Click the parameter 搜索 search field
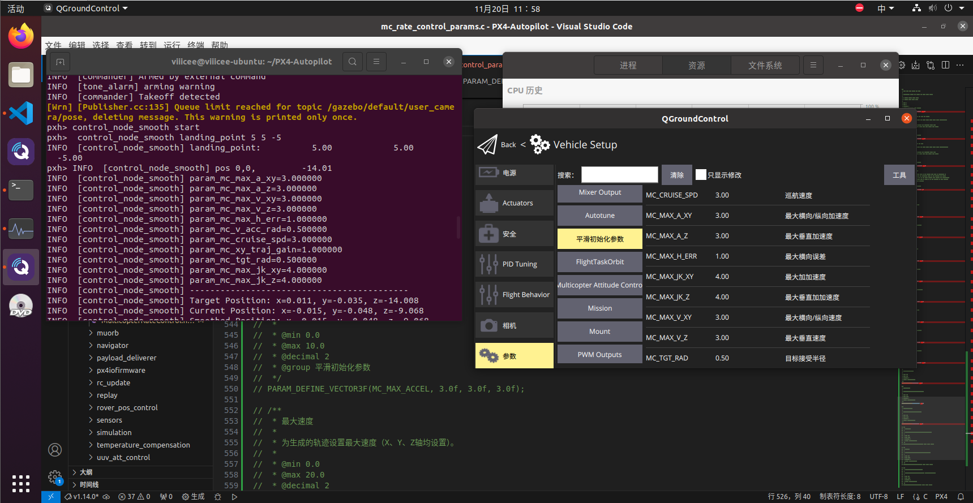 (620, 175)
